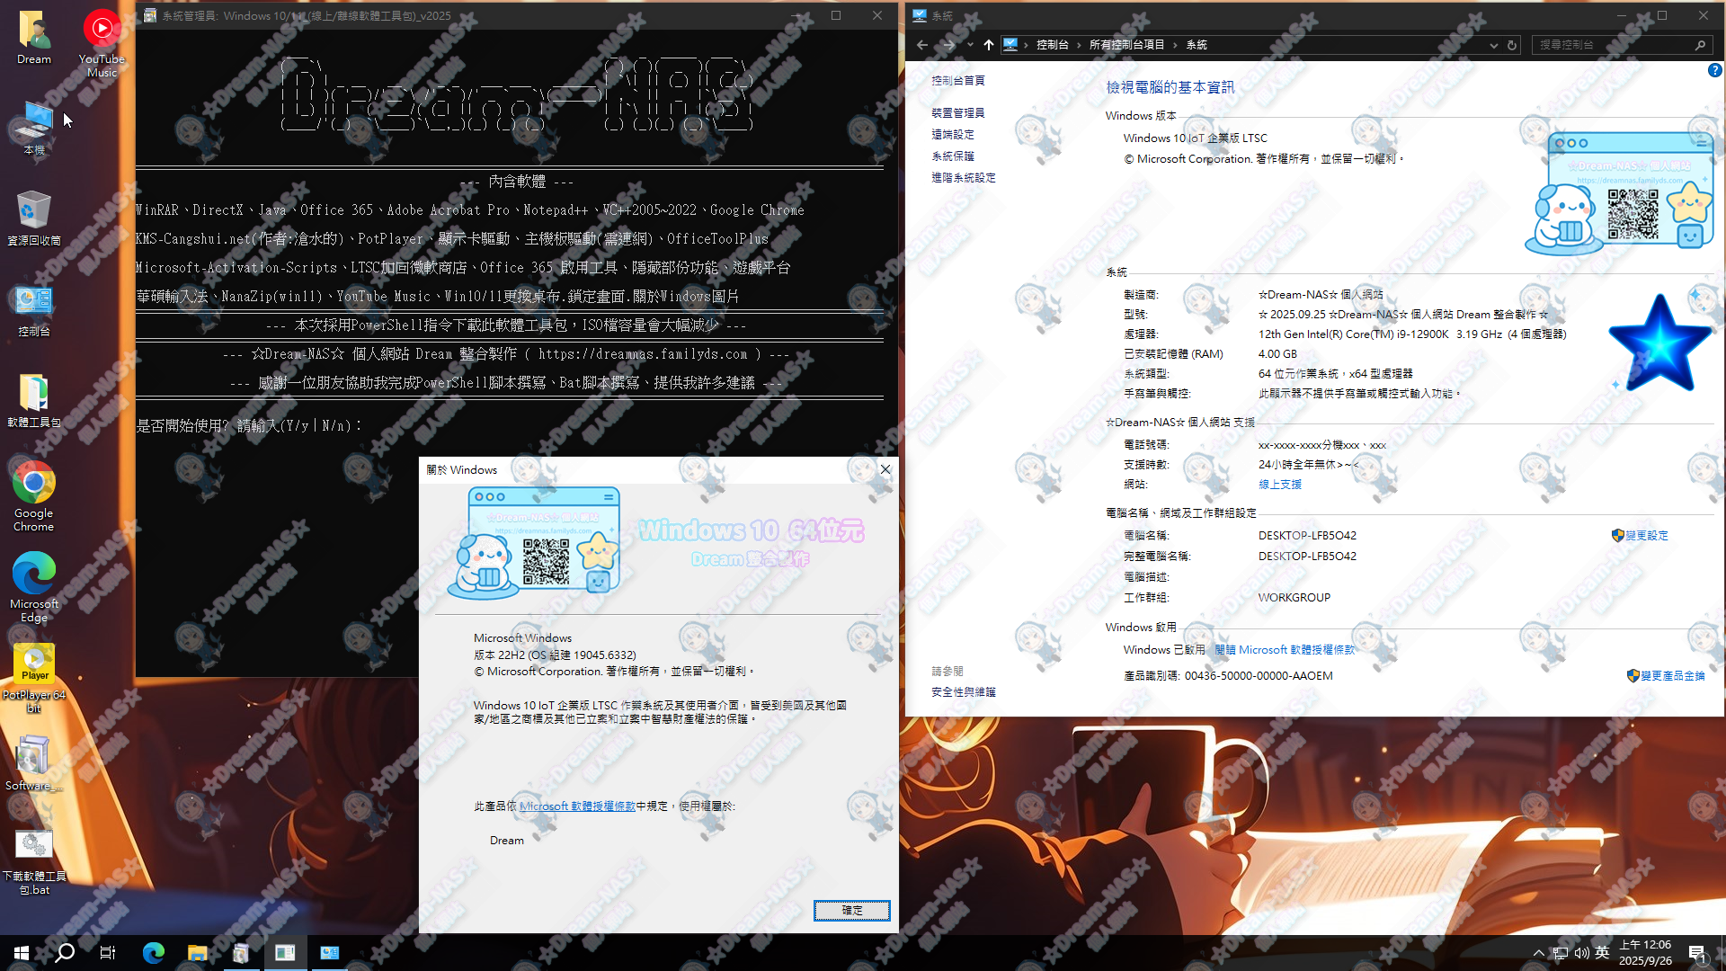Click the help icon in the System window
The image size is (1726, 971).
tap(1714, 70)
